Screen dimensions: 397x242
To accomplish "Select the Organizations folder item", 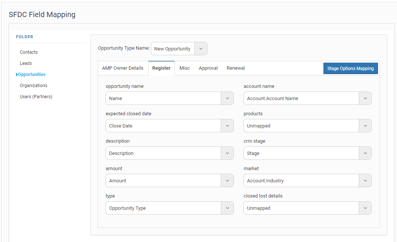I will (33, 86).
